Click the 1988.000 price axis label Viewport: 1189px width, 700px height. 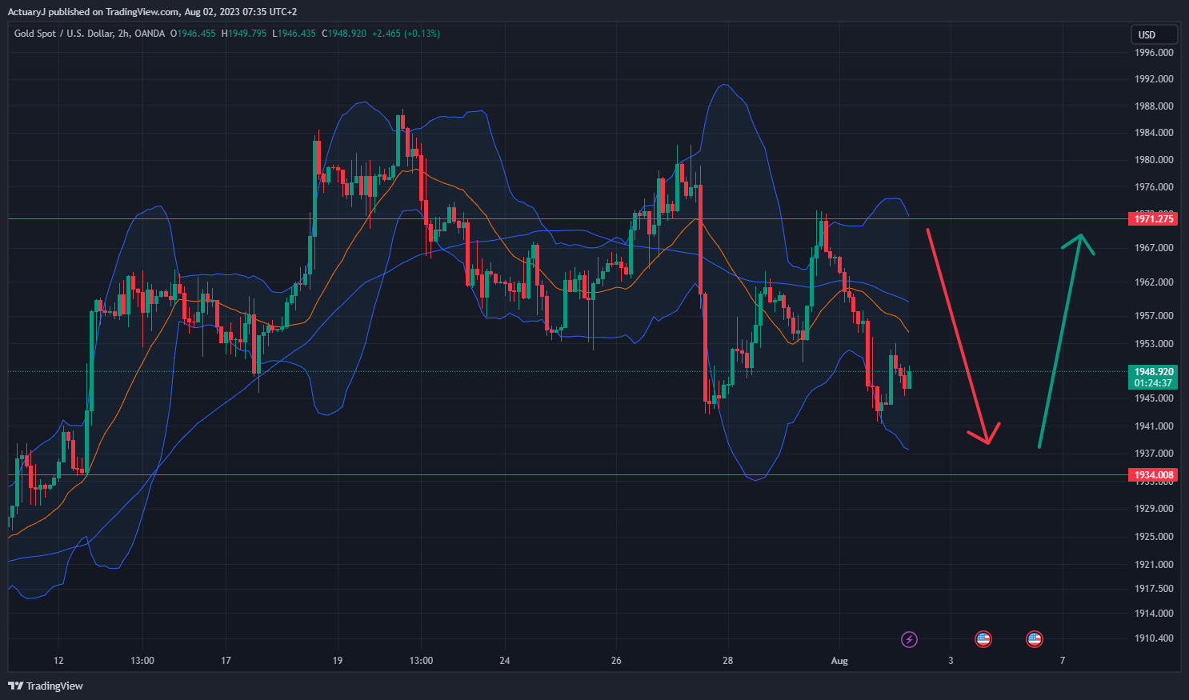(x=1154, y=106)
